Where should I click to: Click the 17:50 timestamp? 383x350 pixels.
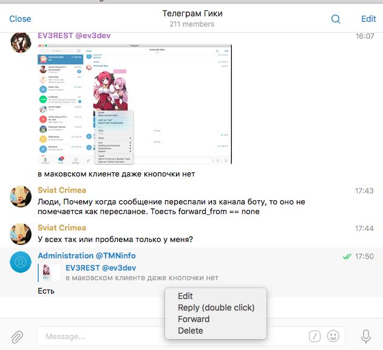point(364,256)
